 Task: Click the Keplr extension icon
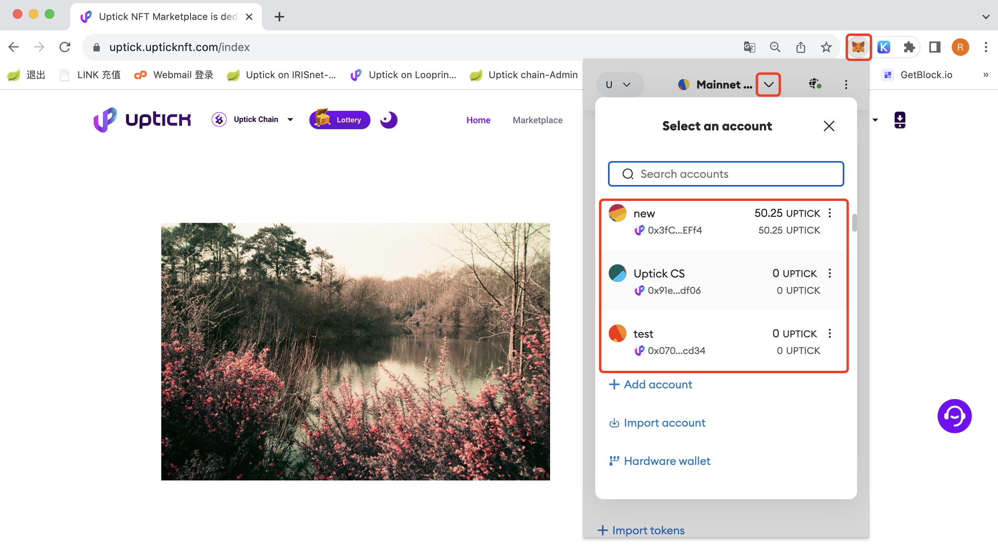pyautogui.click(x=884, y=47)
